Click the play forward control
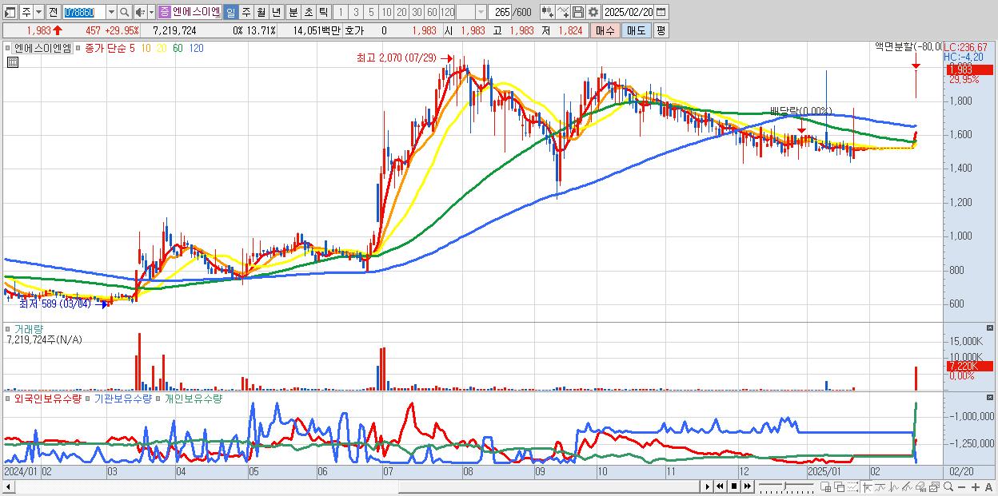 (708, 486)
